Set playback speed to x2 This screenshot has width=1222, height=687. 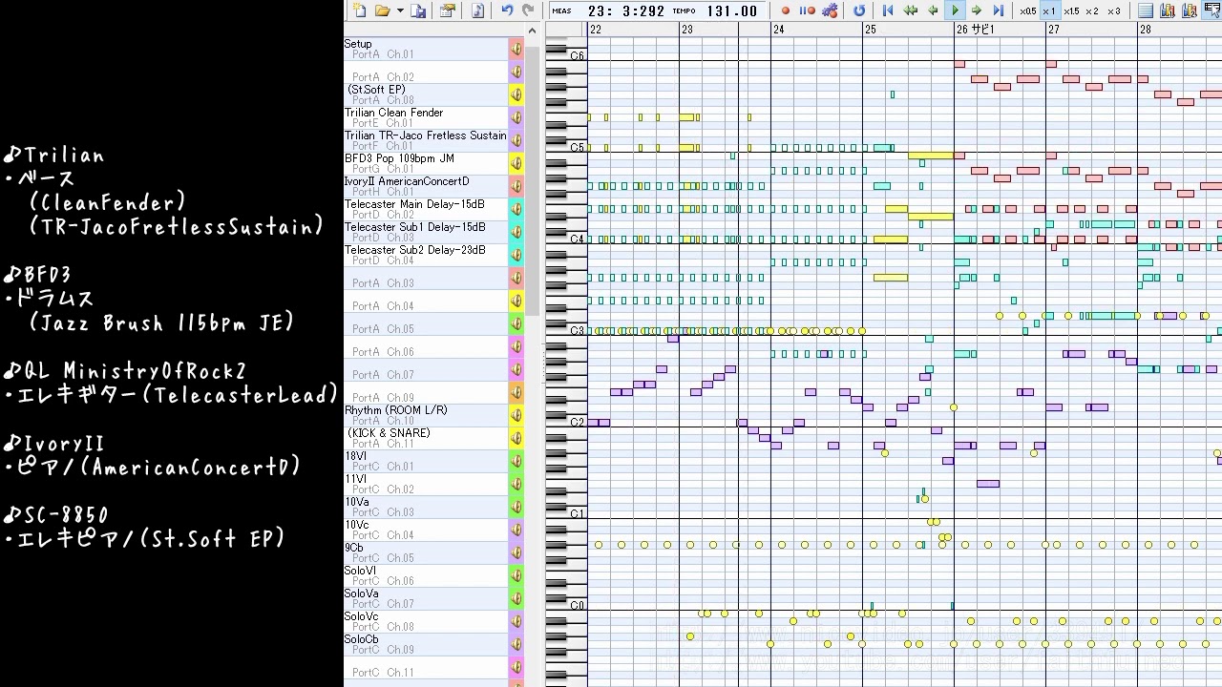coord(1092,11)
